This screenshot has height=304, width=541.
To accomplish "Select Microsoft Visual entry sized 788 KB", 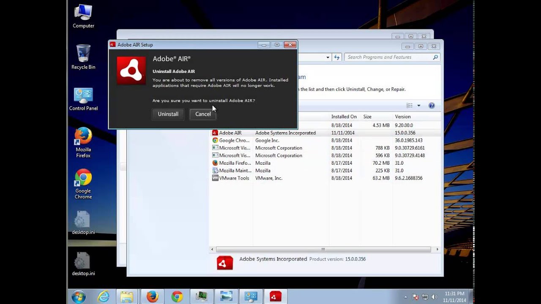I will pos(325,148).
